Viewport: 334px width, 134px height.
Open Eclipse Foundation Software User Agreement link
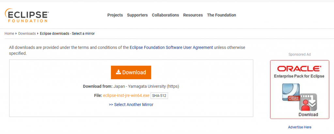coord(171,47)
